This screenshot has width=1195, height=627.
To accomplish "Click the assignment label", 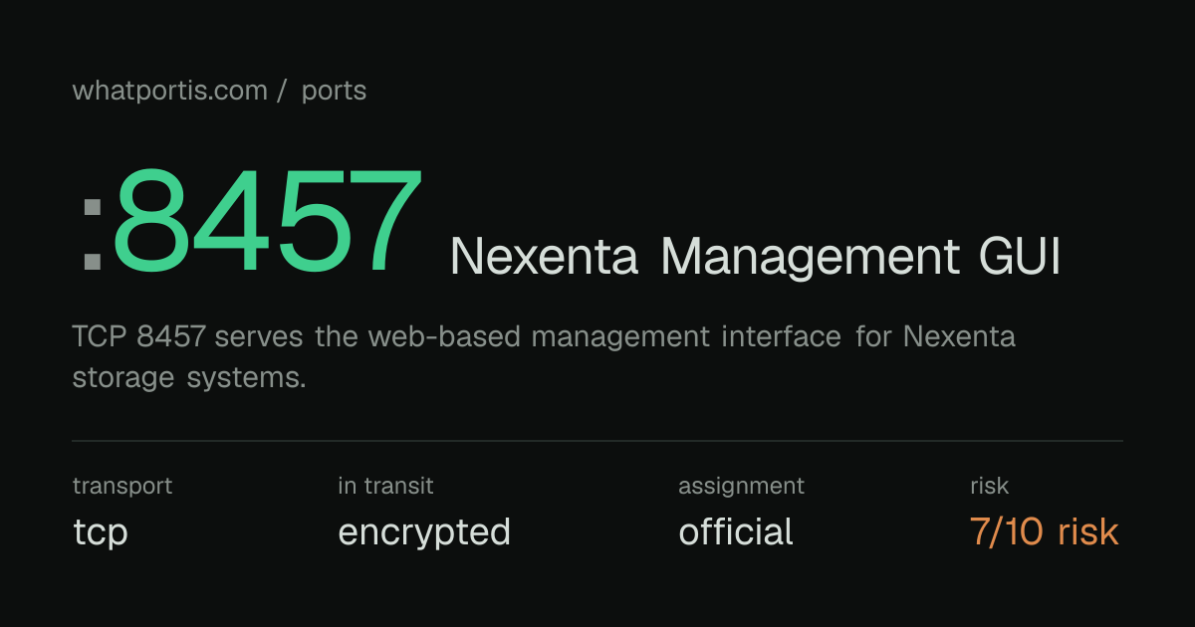I will click(741, 486).
